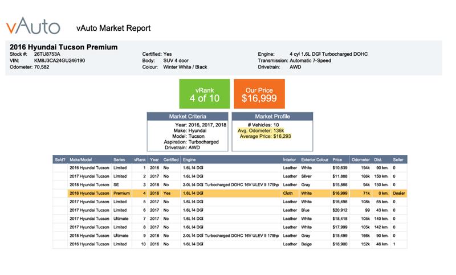Click the Model: Tucson criteria

[x=189, y=136]
